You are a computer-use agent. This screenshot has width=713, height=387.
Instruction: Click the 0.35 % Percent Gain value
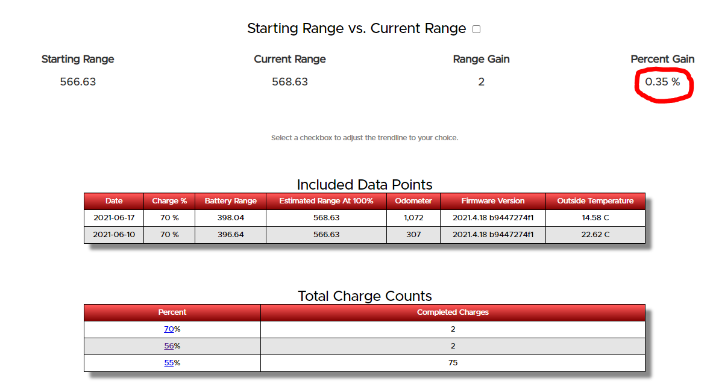click(x=662, y=82)
